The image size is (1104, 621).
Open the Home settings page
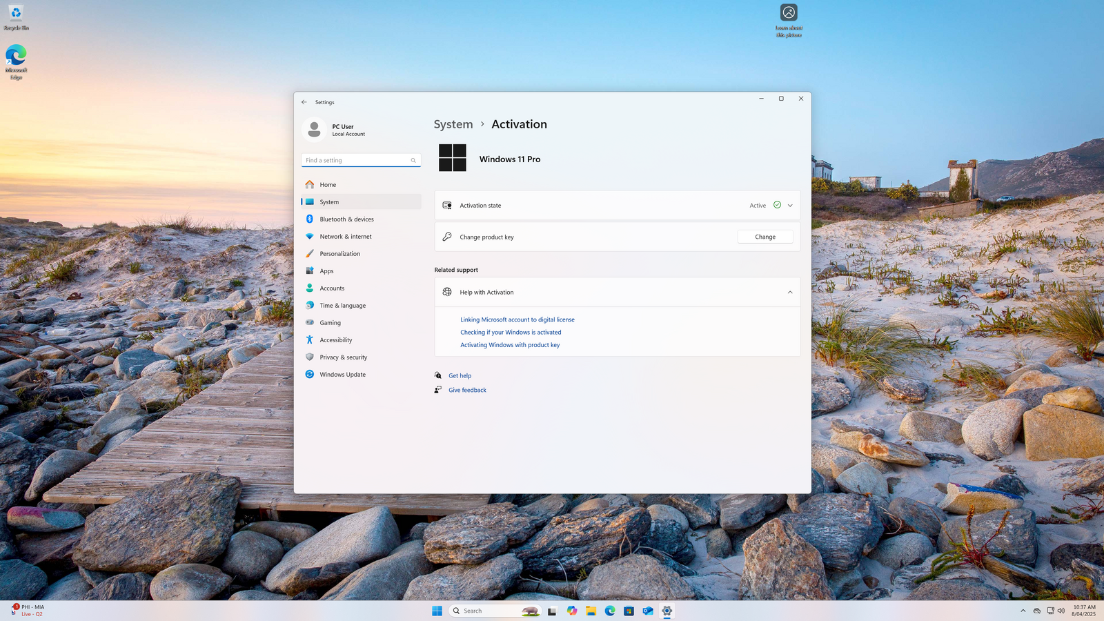pyautogui.click(x=361, y=184)
